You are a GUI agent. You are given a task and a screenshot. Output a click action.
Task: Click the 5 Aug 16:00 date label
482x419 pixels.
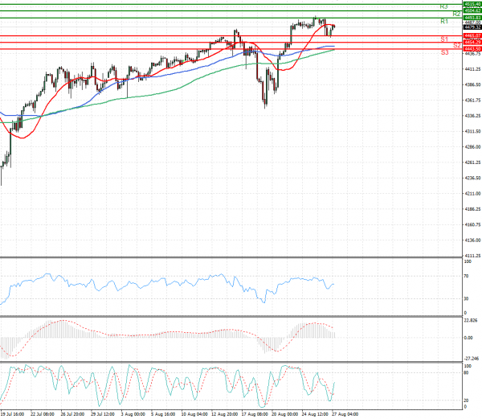[163, 414]
